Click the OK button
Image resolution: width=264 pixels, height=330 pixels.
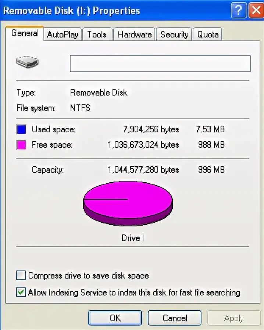(x=115, y=318)
